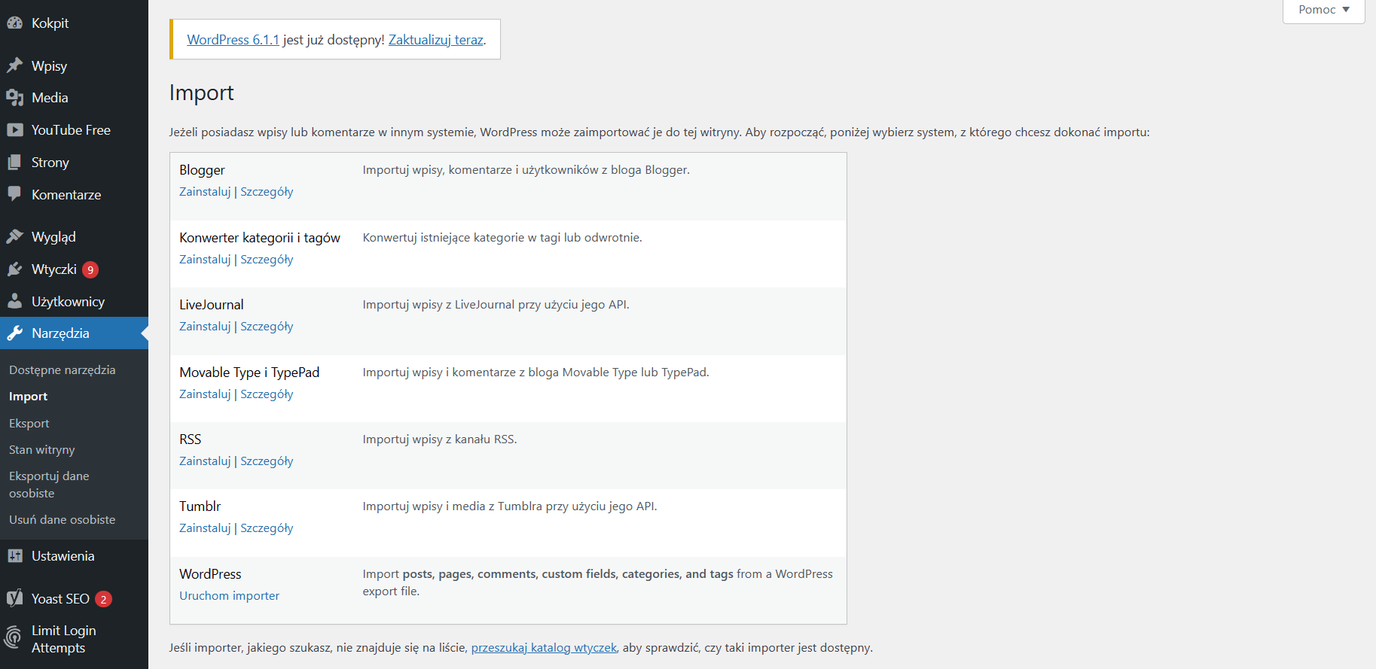Click the Yoast SEO icon

point(14,599)
